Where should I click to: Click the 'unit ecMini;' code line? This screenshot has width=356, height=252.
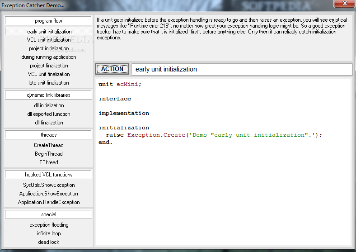(120, 84)
